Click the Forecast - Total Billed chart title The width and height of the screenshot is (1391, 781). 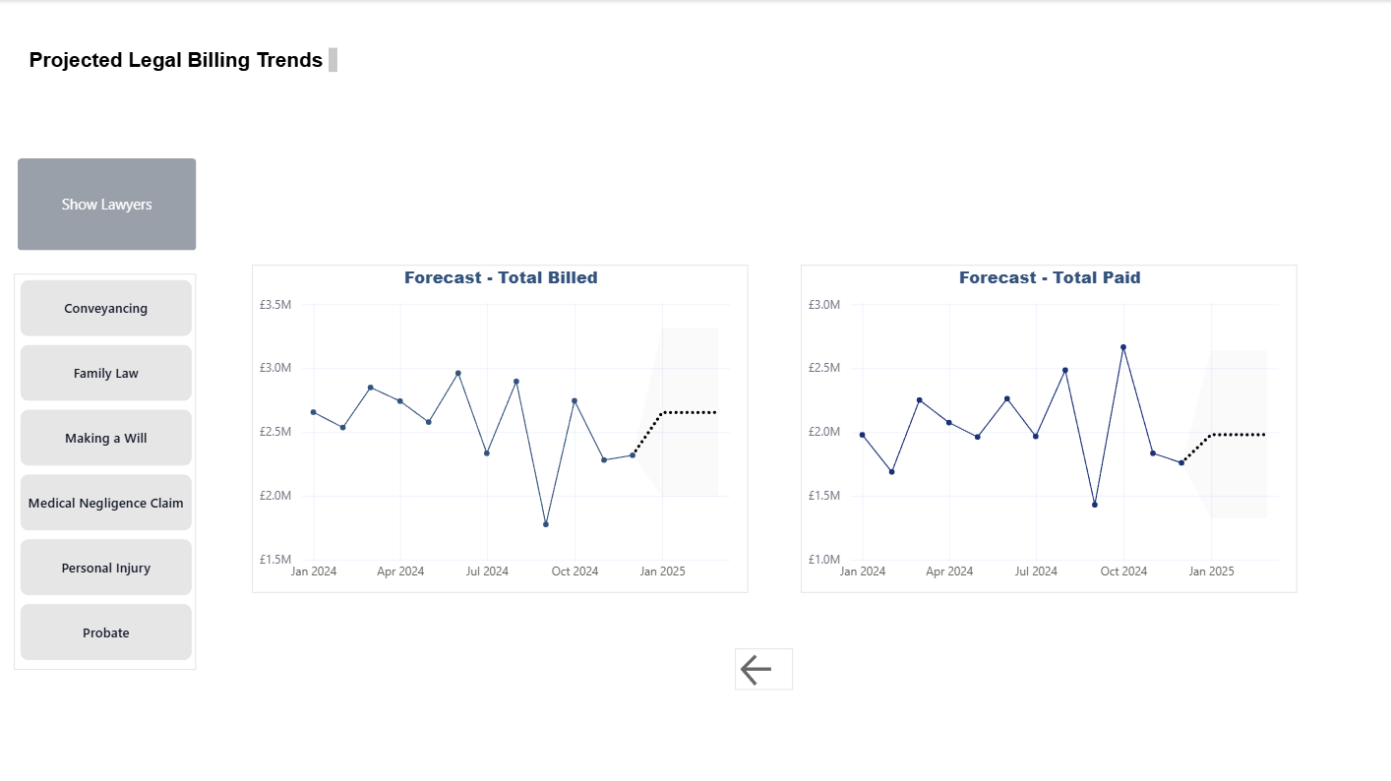coord(501,278)
